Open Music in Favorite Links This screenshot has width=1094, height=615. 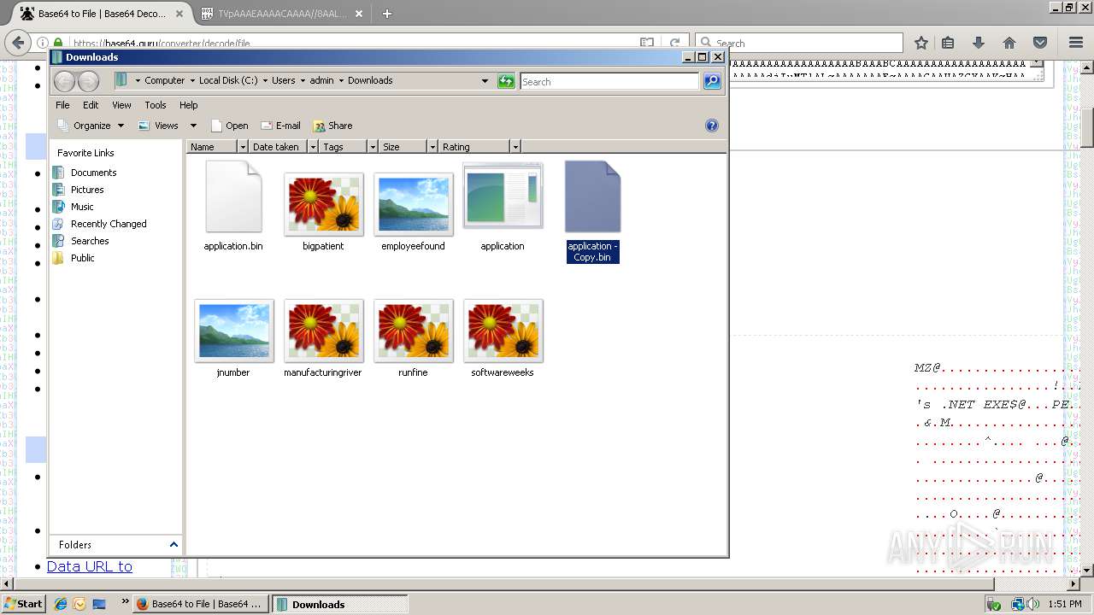coord(82,207)
